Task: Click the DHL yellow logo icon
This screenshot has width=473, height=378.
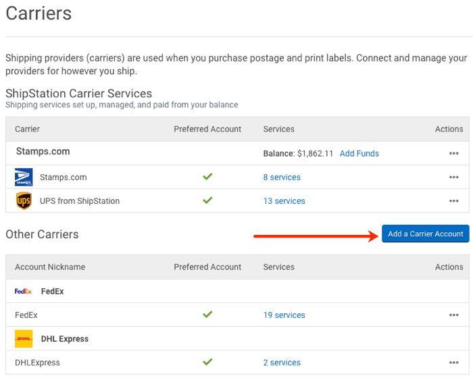Action: point(24,339)
